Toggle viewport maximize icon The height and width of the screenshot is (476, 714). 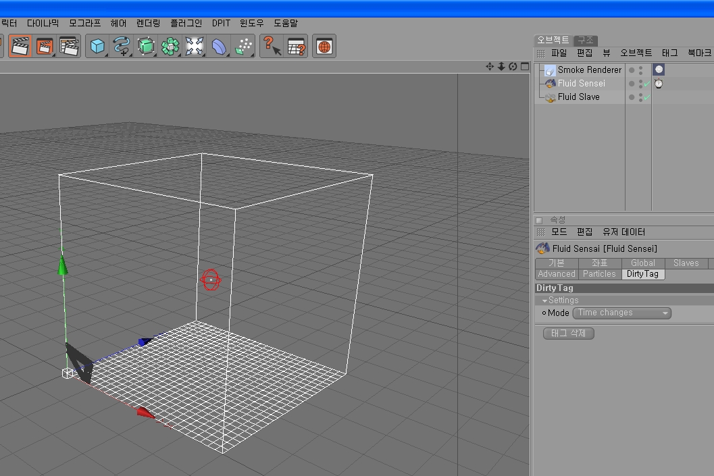[525, 66]
